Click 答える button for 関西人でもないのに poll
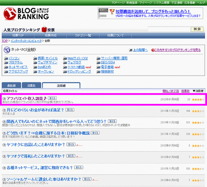 coord(112,121)
